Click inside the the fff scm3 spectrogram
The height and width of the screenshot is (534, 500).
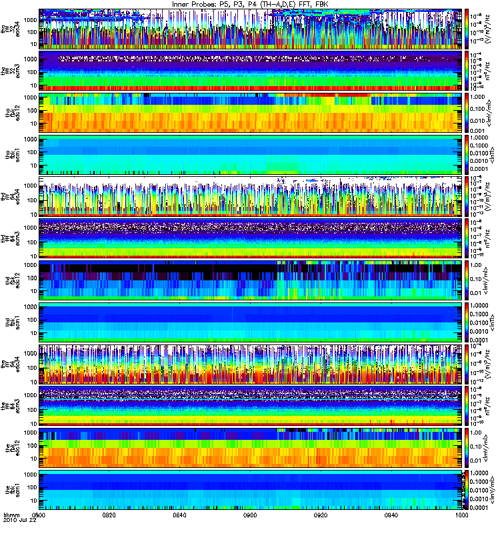251,407
